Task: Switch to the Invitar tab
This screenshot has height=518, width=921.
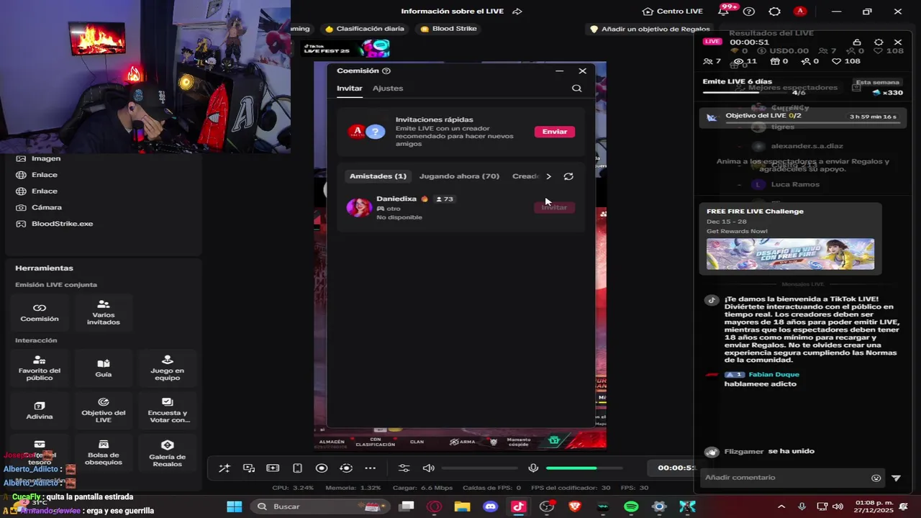Action: point(350,88)
